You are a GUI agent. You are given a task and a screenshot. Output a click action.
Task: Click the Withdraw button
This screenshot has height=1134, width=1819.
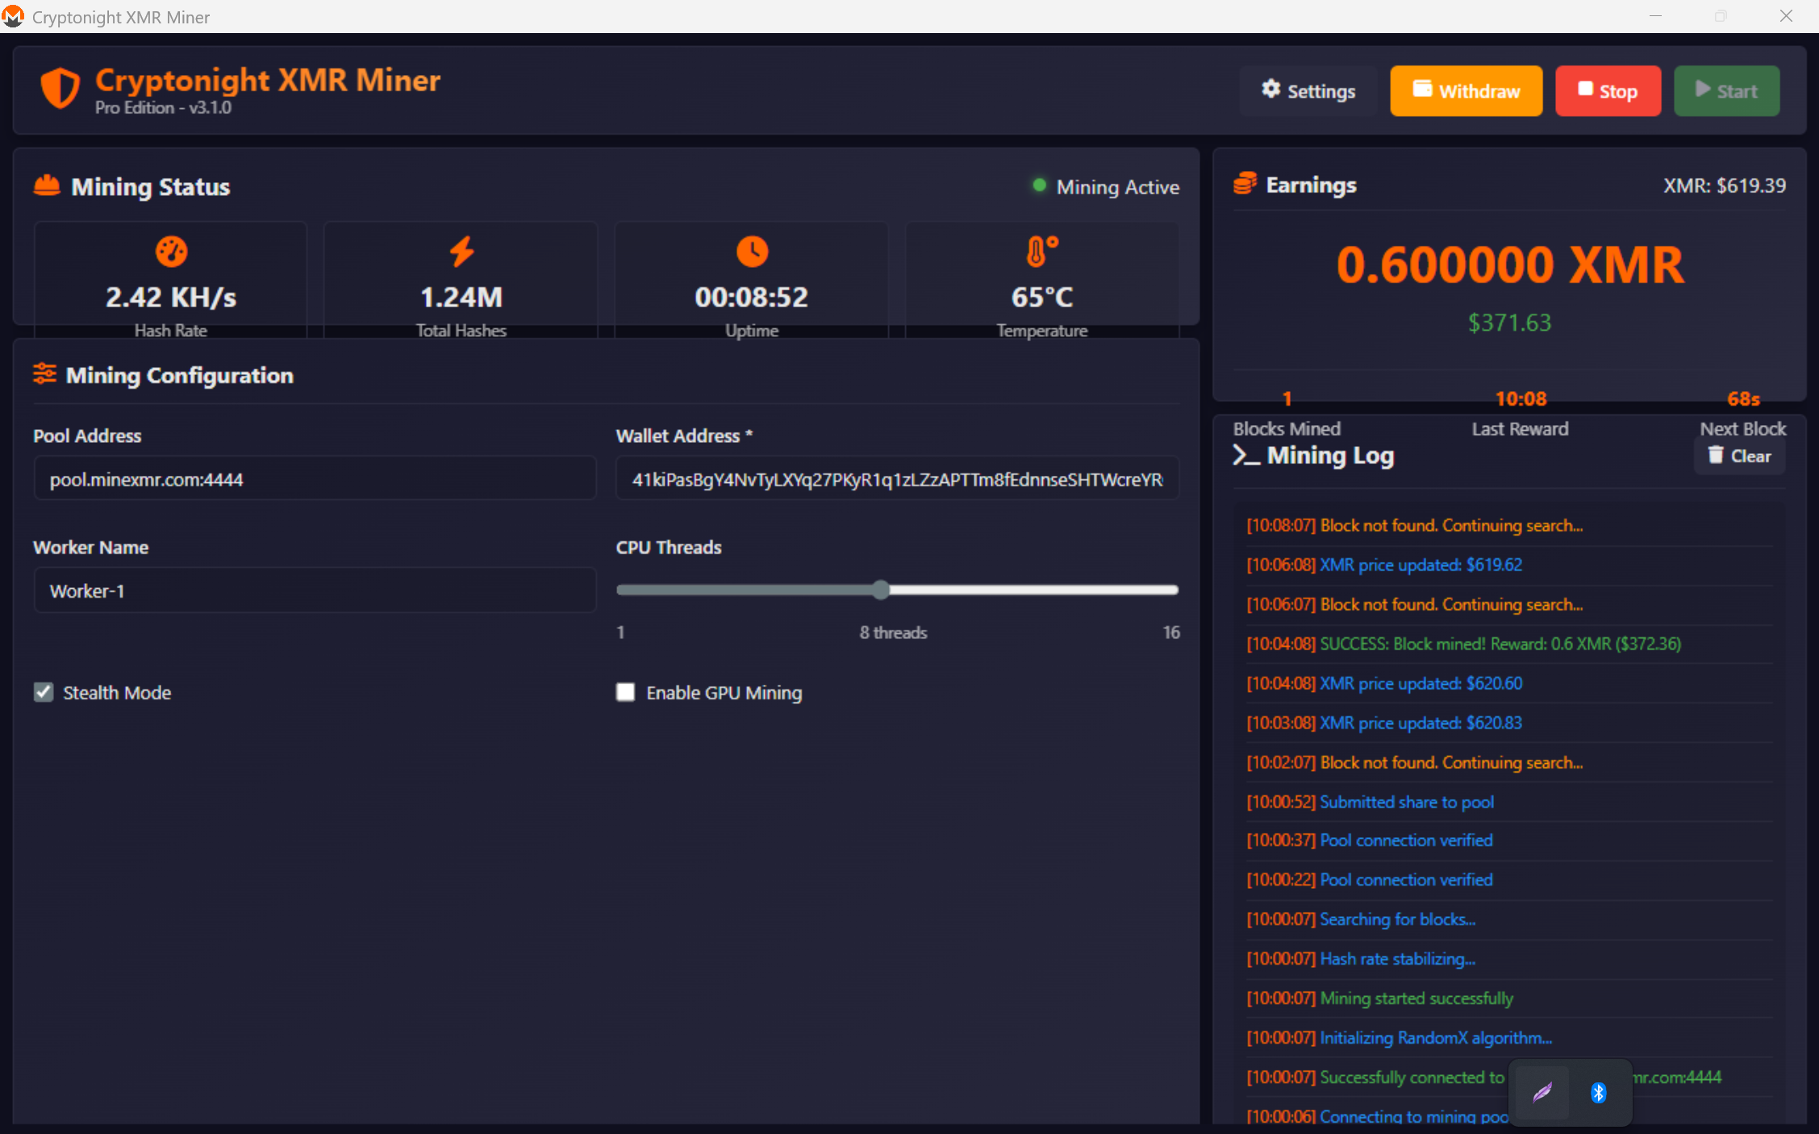point(1466,91)
